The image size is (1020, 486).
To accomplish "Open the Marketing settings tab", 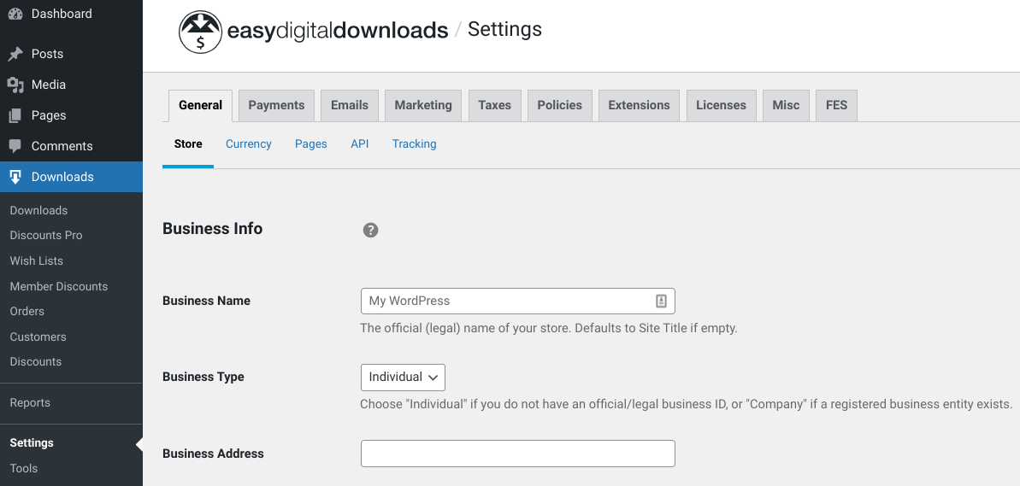I will pos(423,105).
